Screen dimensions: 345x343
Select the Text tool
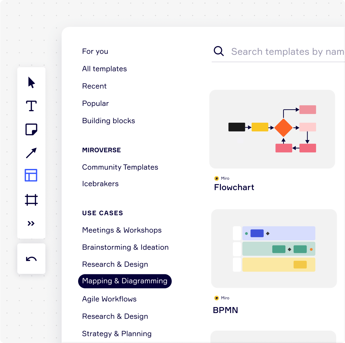click(x=31, y=106)
